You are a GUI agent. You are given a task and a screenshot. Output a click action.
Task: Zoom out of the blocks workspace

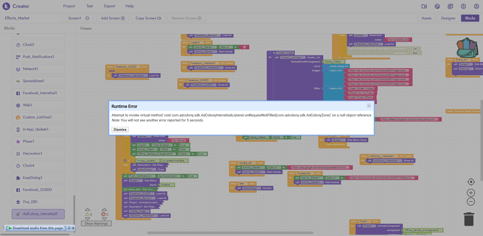click(x=471, y=201)
